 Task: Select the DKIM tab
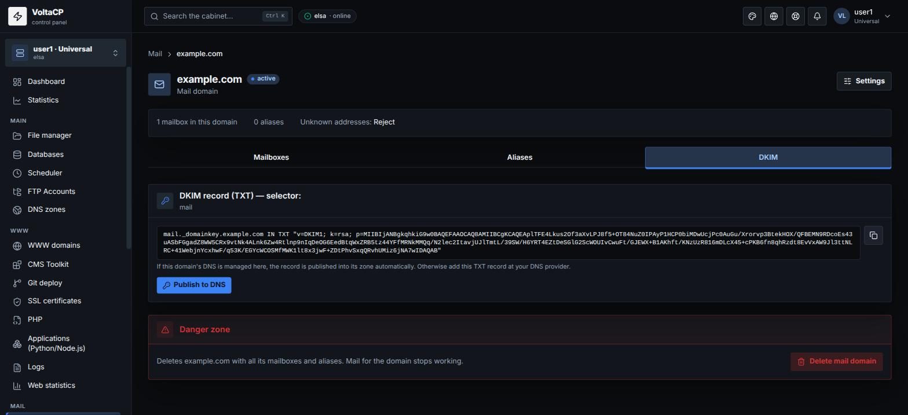coord(768,157)
